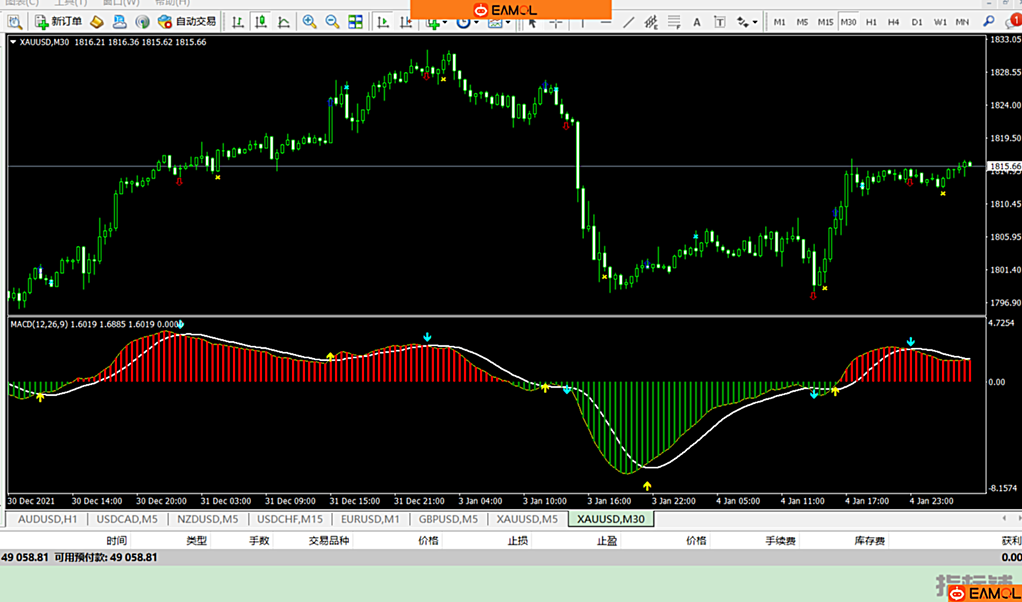The height and width of the screenshot is (602, 1022).
Task: Select the Fibonacci retracement tool
Action: [673, 23]
